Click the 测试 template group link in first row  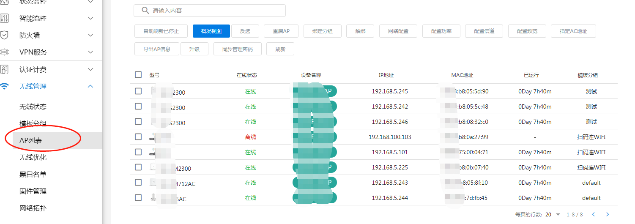pyautogui.click(x=591, y=91)
